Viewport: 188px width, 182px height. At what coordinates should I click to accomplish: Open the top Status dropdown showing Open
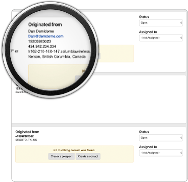(161, 23)
